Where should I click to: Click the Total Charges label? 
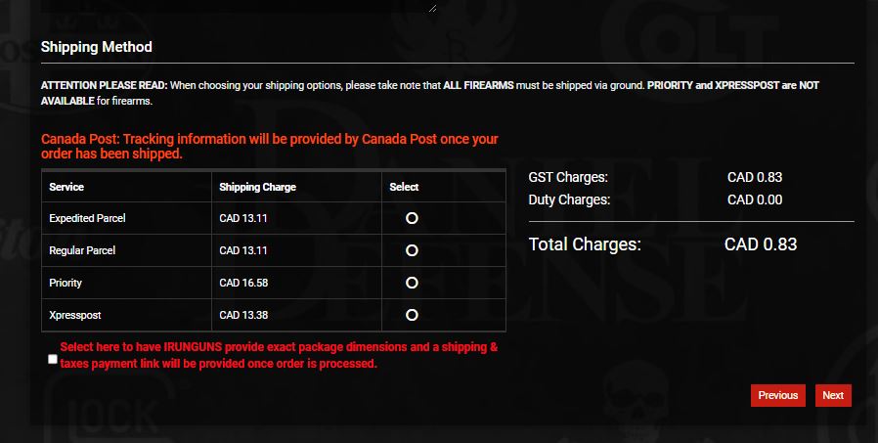click(585, 244)
